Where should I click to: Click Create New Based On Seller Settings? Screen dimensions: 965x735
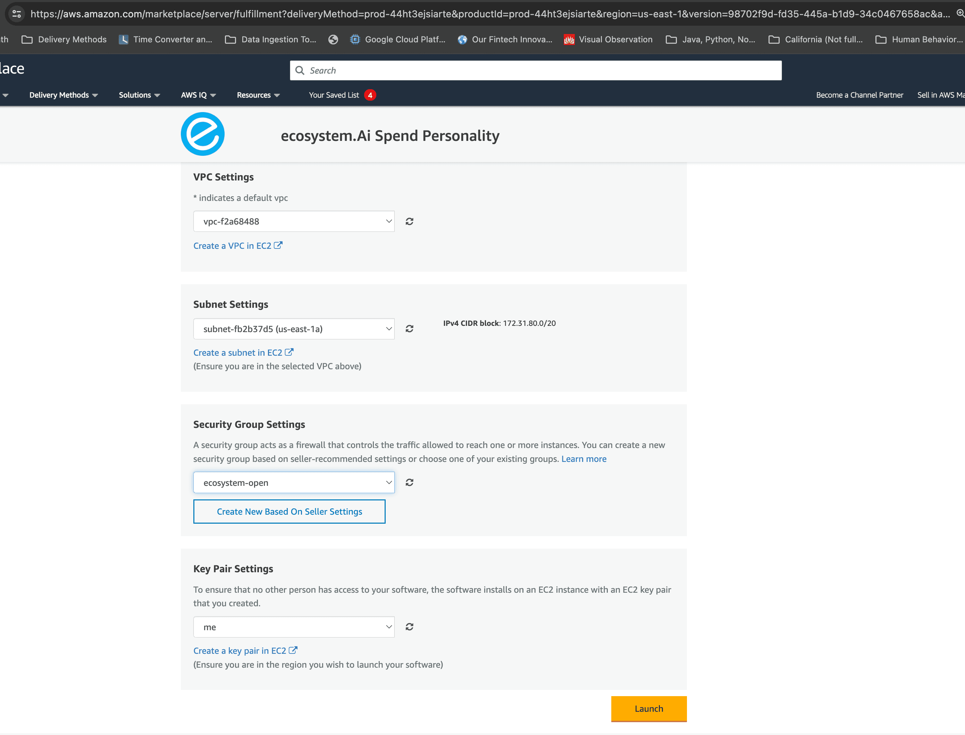289,511
